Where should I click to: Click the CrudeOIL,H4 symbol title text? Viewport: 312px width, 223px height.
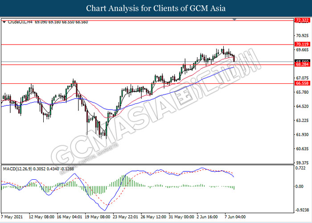[20, 22]
